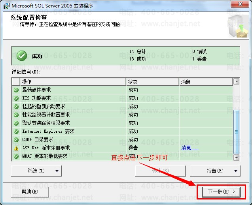Click the scroll down arrow of details list
Image resolution: width=252 pixels, height=205 pixels.
[x=237, y=158]
